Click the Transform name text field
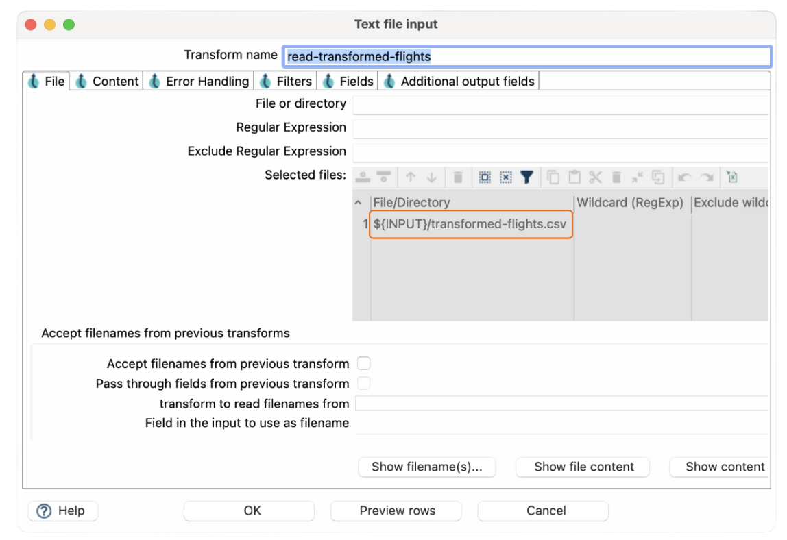The width and height of the screenshot is (787, 540). pyautogui.click(x=527, y=56)
